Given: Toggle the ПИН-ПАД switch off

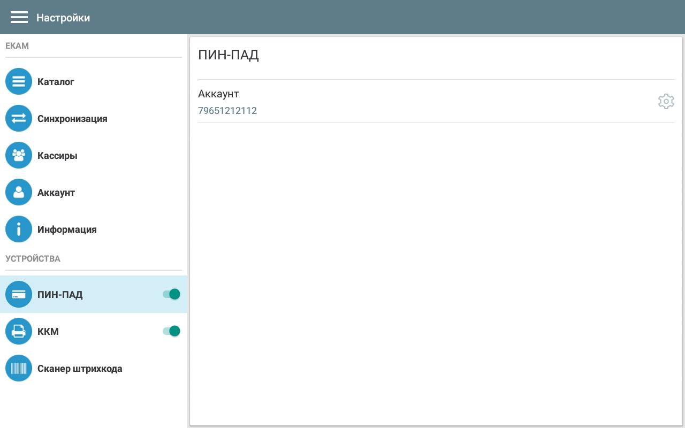Looking at the screenshot, I should (171, 294).
